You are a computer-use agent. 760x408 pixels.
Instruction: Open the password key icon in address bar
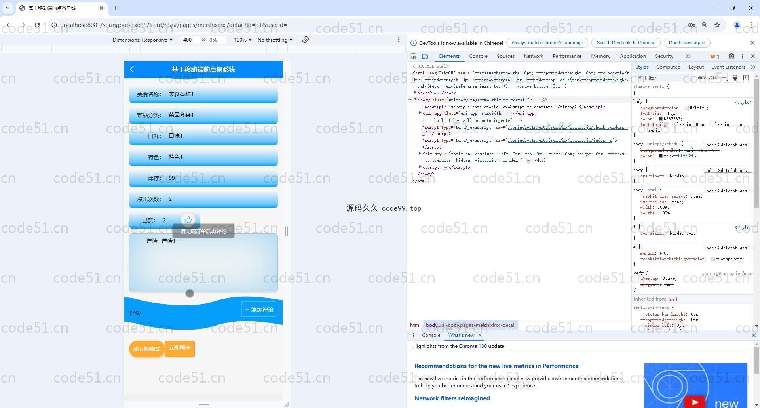tap(692, 25)
